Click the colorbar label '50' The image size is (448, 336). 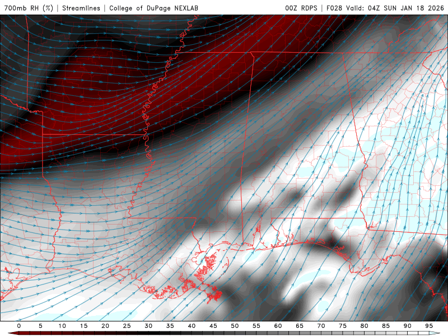click(x=235, y=326)
